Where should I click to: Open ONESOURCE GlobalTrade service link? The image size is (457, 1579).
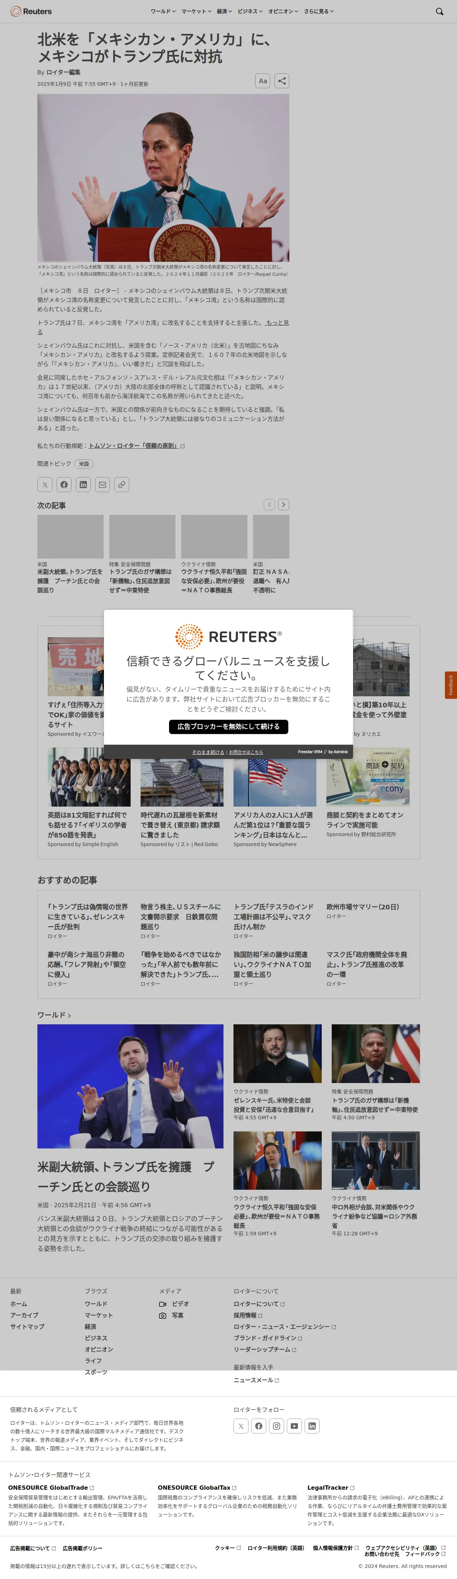pyautogui.click(x=51, y=1488)
